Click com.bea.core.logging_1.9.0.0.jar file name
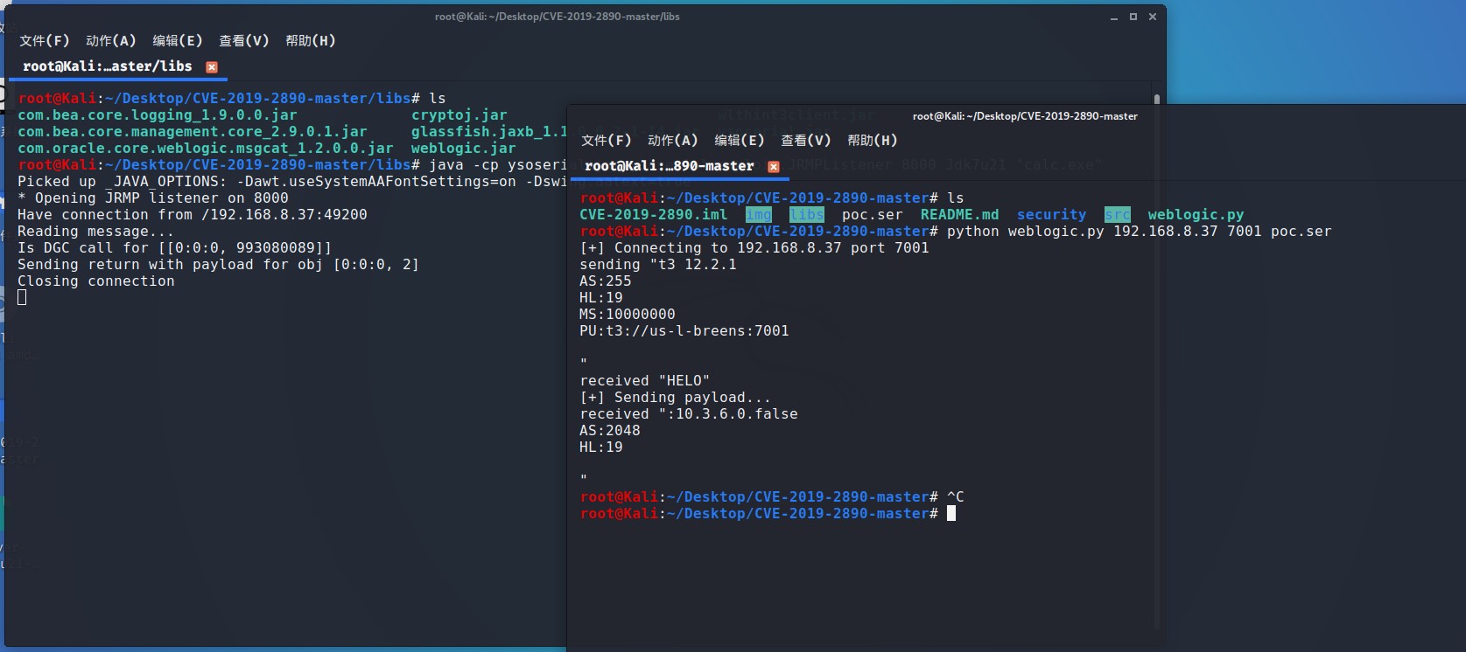 click(x=158, y=115)
